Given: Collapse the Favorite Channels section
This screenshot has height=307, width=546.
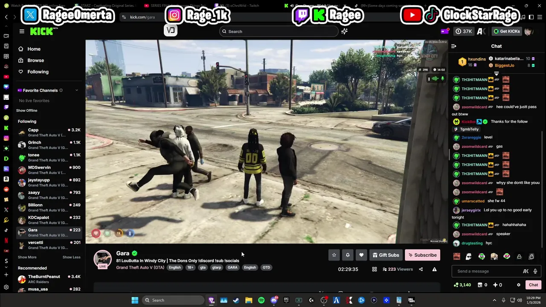Looking at the screenshot, I should [77, 90].
